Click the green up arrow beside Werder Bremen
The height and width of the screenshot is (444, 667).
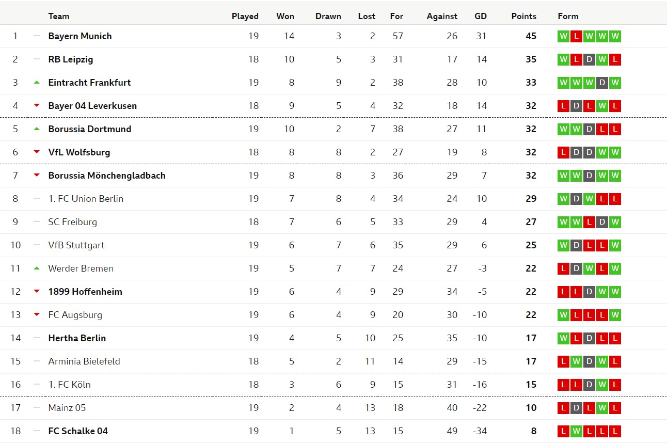(37, 268)
